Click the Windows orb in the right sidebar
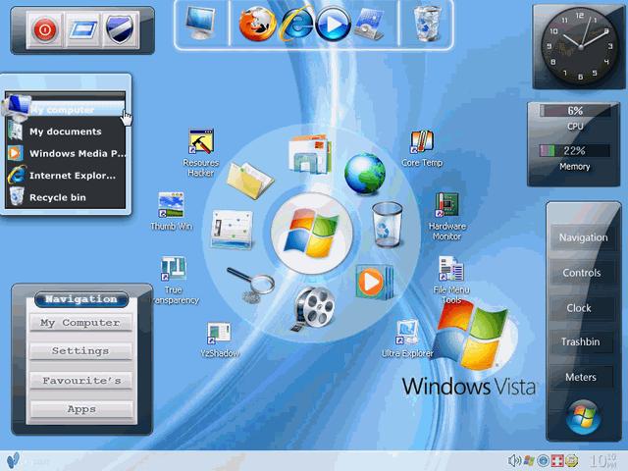628x471 pixels. [x=583, y=417]
